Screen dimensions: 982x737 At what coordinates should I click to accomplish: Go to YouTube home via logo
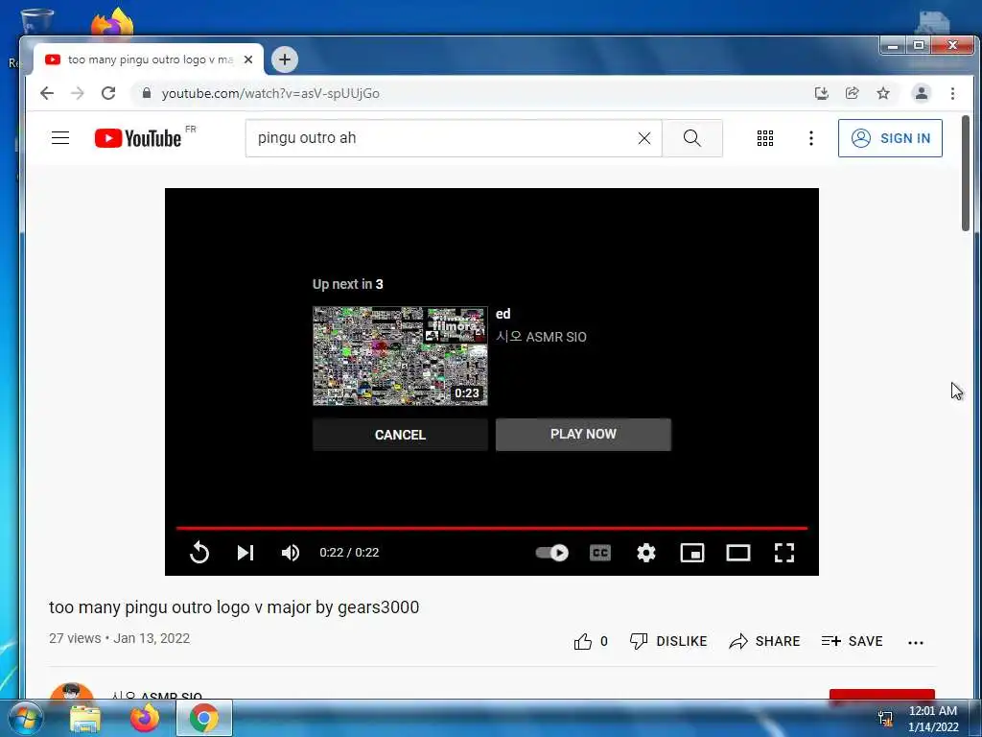point(138,138)
